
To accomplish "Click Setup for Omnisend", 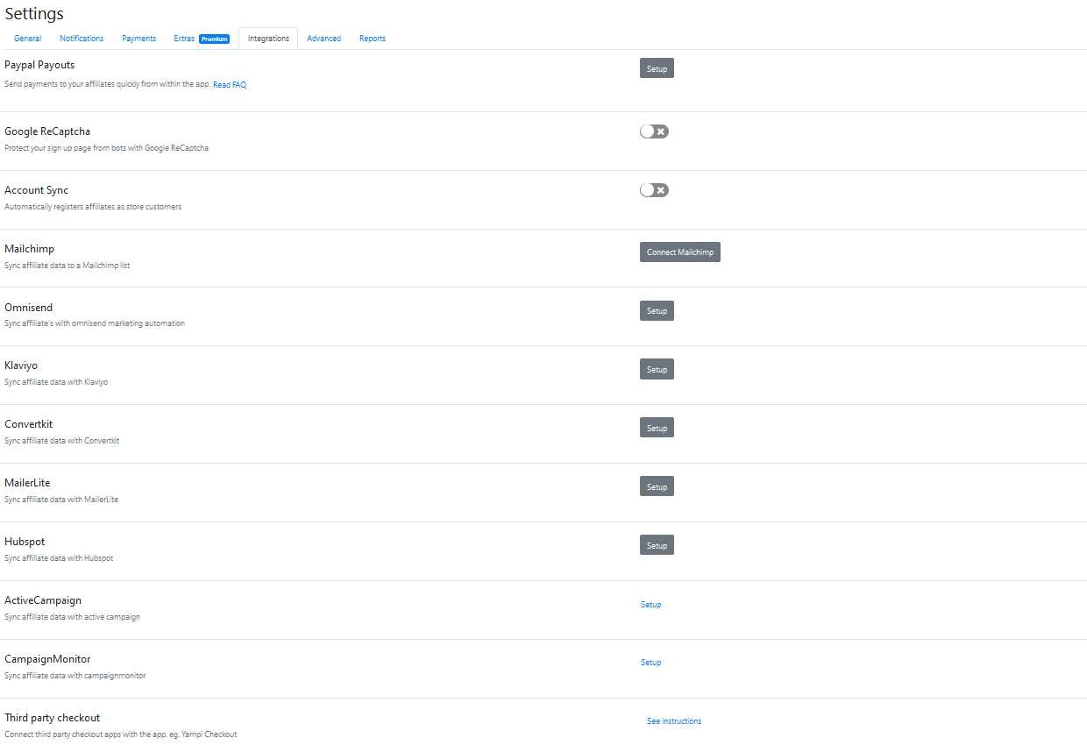I will (x=657, y=311).
